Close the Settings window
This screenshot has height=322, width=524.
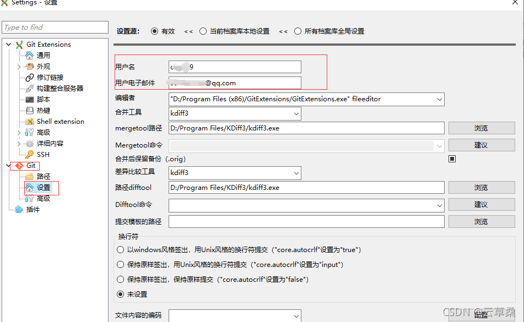[515, 2]
